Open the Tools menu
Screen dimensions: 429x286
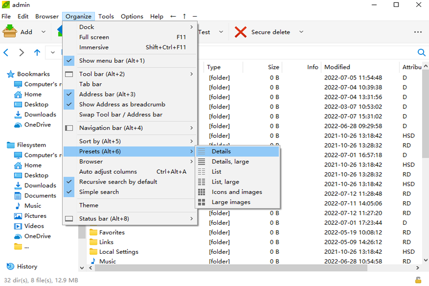coord(106,17)
